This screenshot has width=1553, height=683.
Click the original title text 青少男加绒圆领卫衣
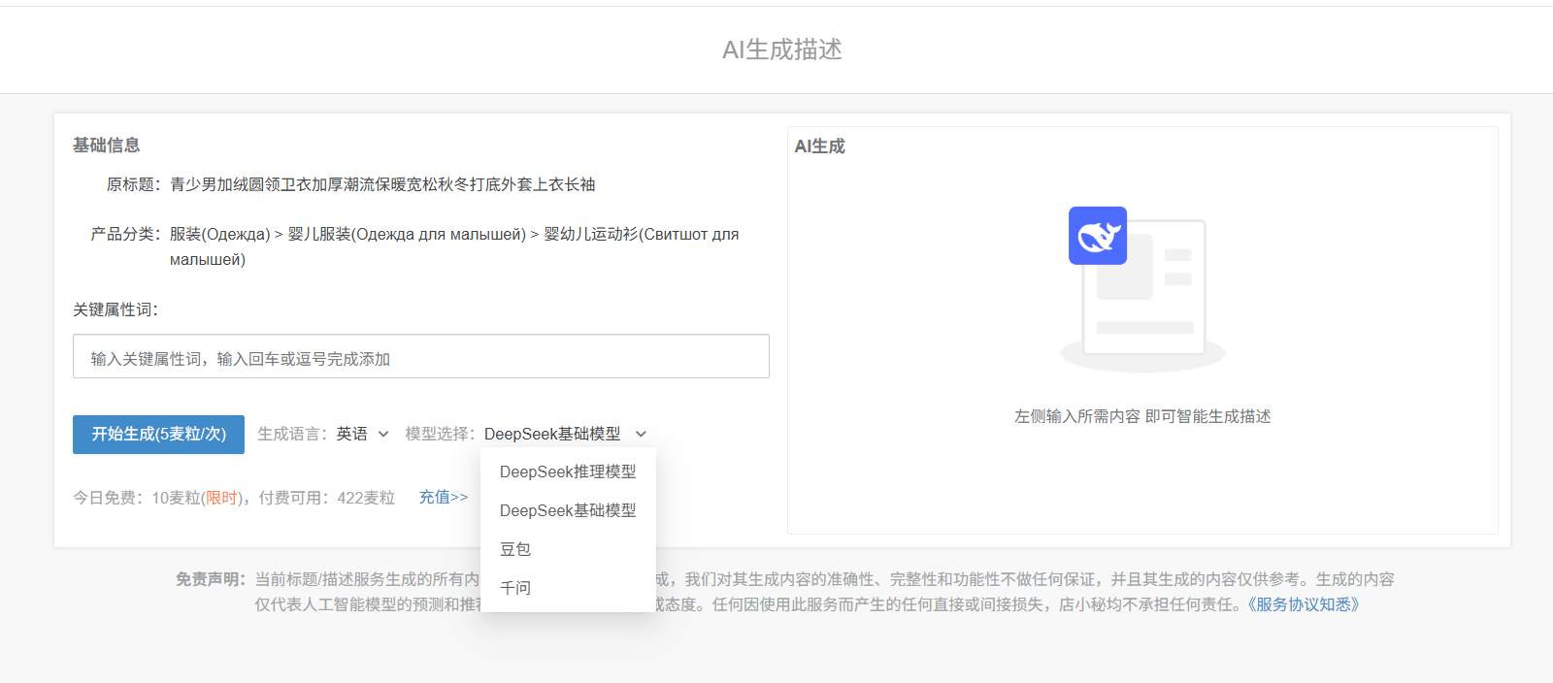pyautogui.click(x=382, y=184)
